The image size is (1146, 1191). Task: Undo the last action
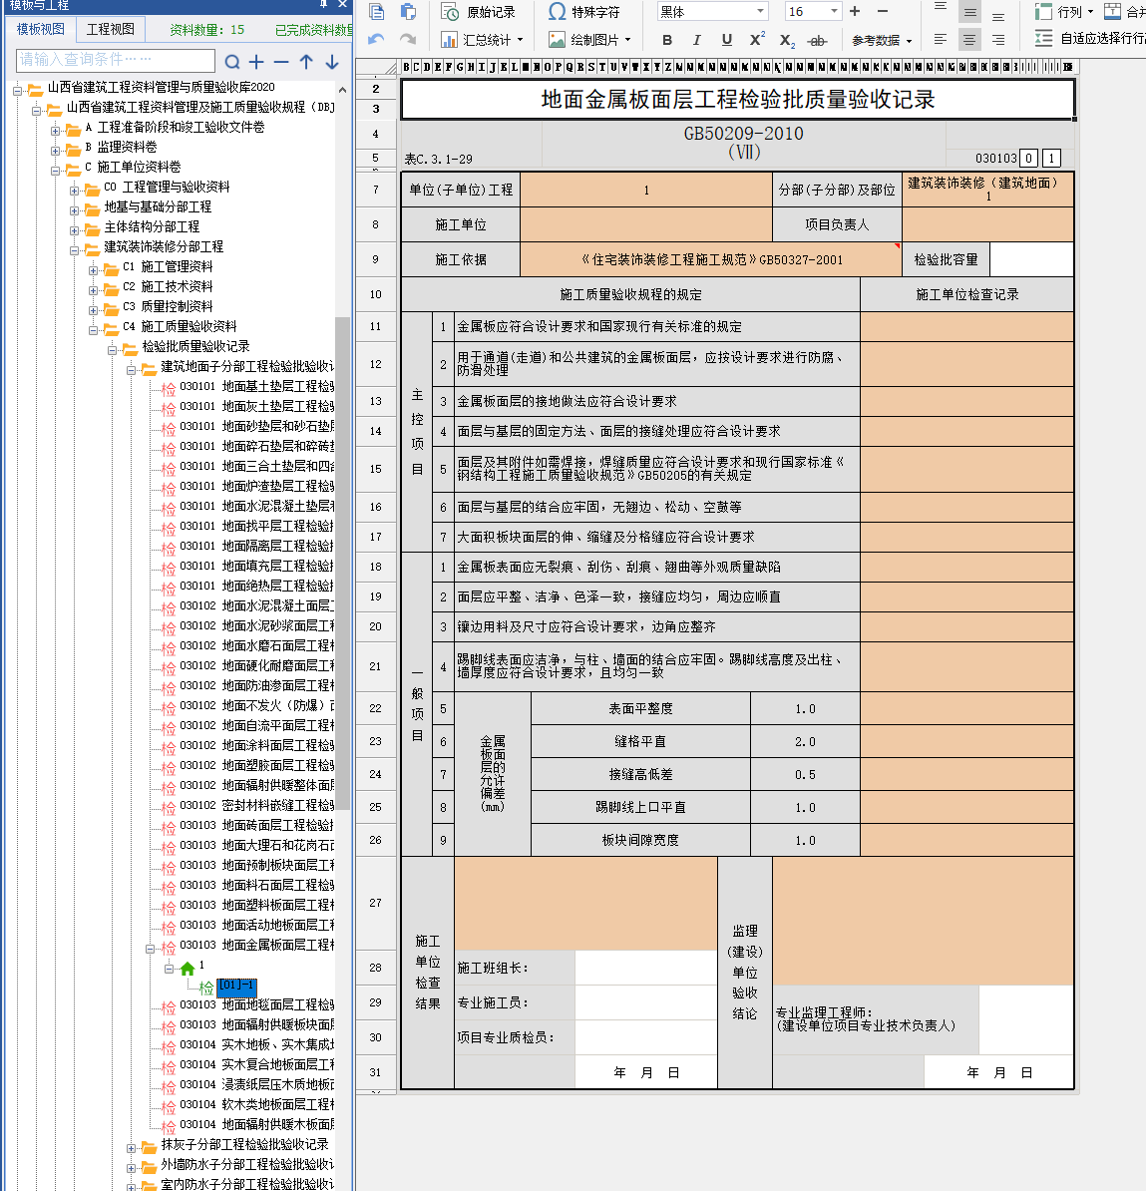[x=376, y=39]
